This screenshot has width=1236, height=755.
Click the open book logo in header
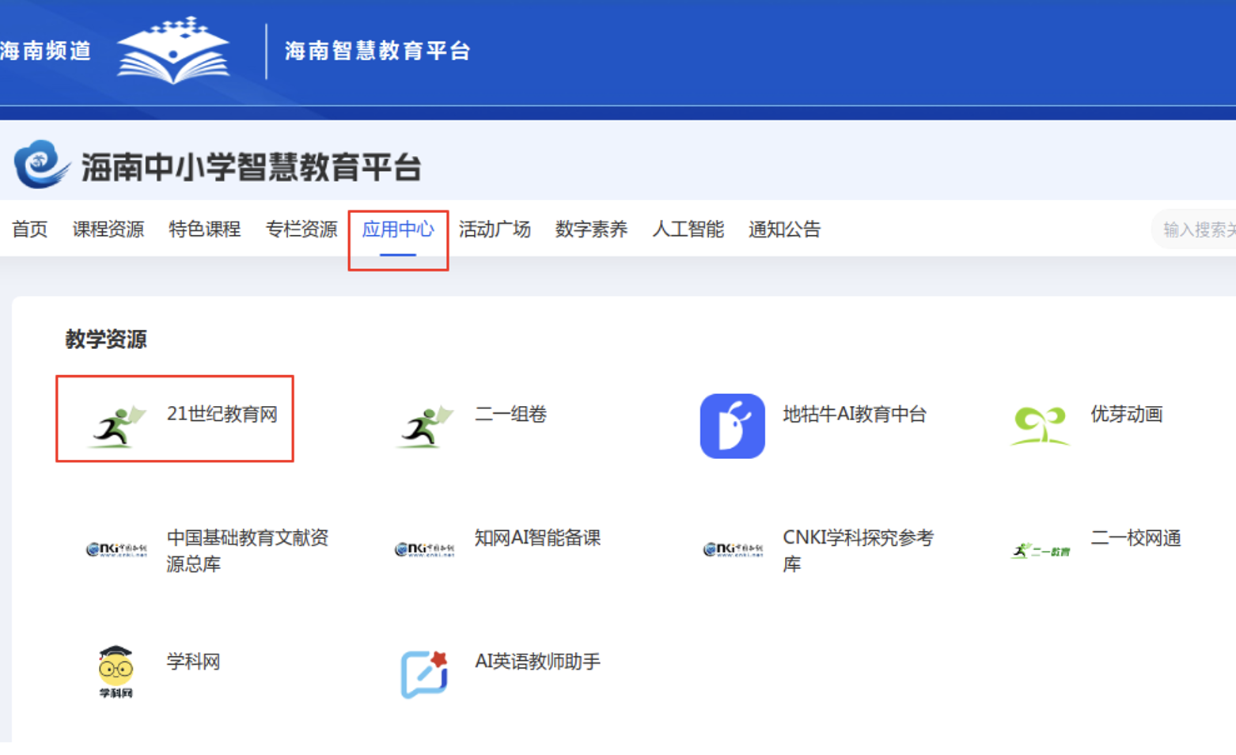point(173,51)
